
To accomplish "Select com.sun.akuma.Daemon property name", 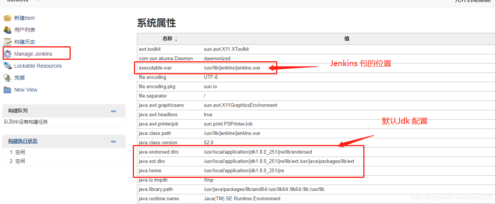I will 166,58.
